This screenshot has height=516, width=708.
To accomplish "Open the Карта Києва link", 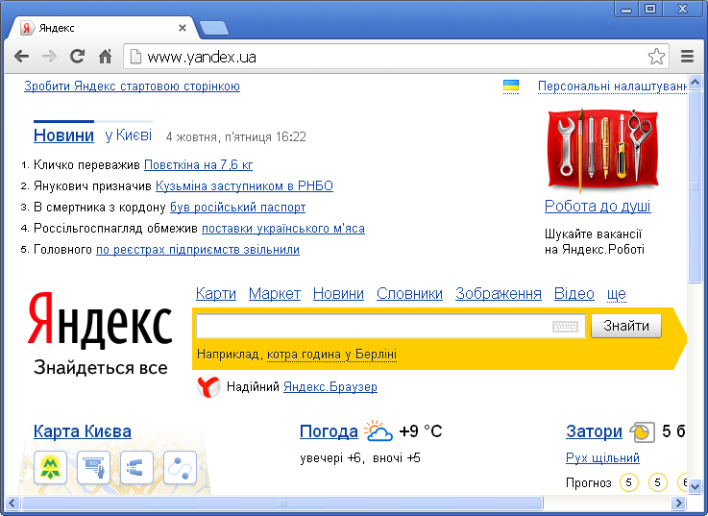I will tap(83, 431).
